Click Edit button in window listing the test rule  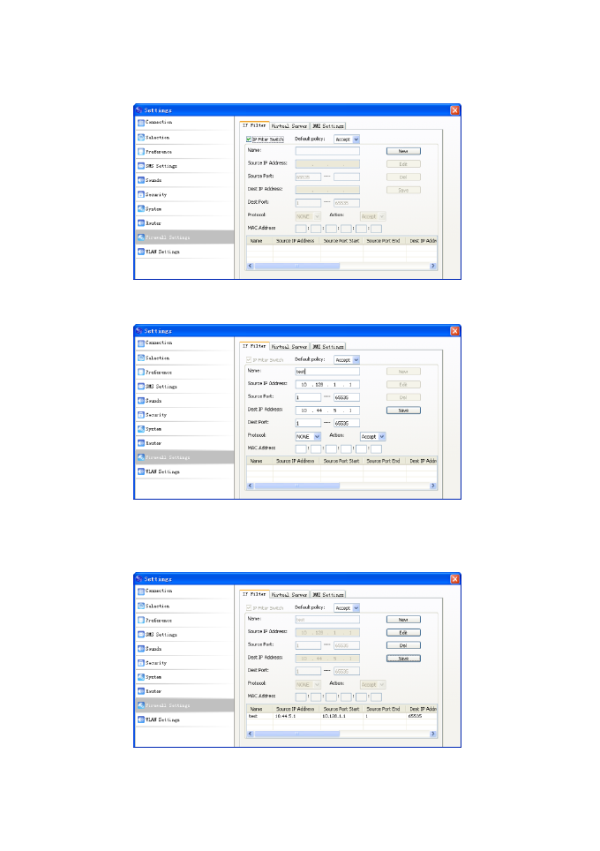[403, 632]
